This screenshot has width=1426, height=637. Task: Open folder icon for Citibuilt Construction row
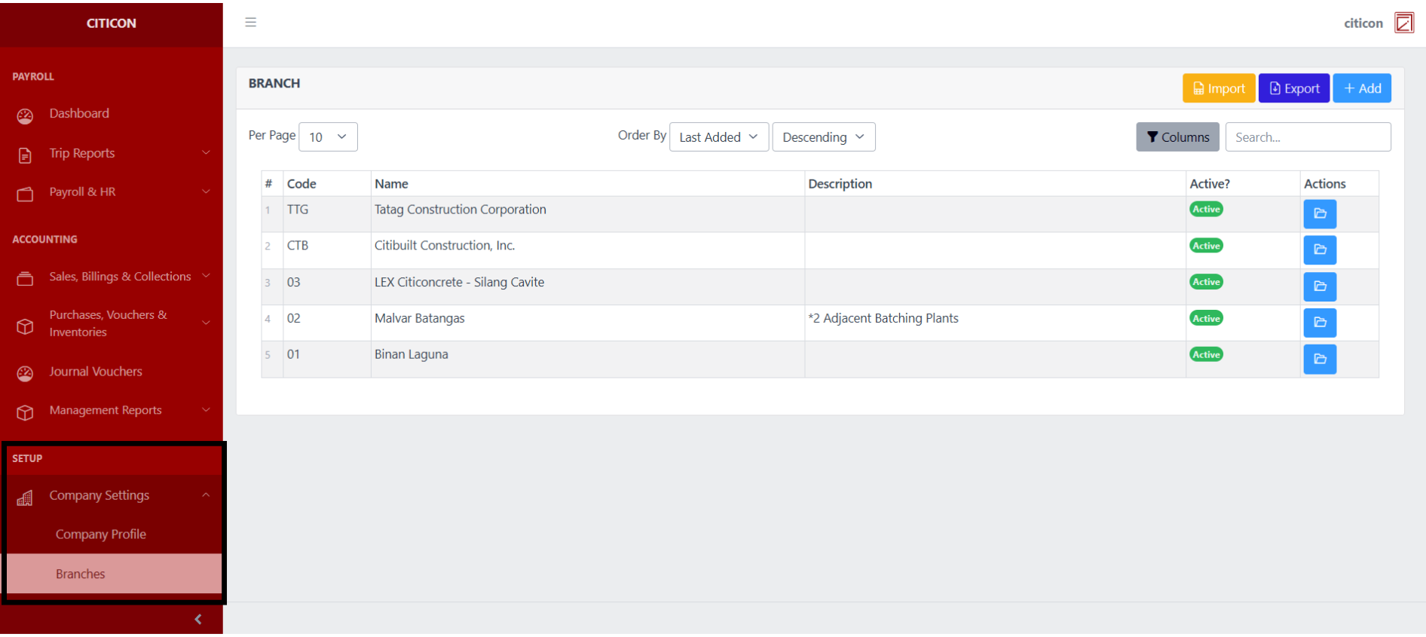pyautogui.click(x=1319, y=250)
